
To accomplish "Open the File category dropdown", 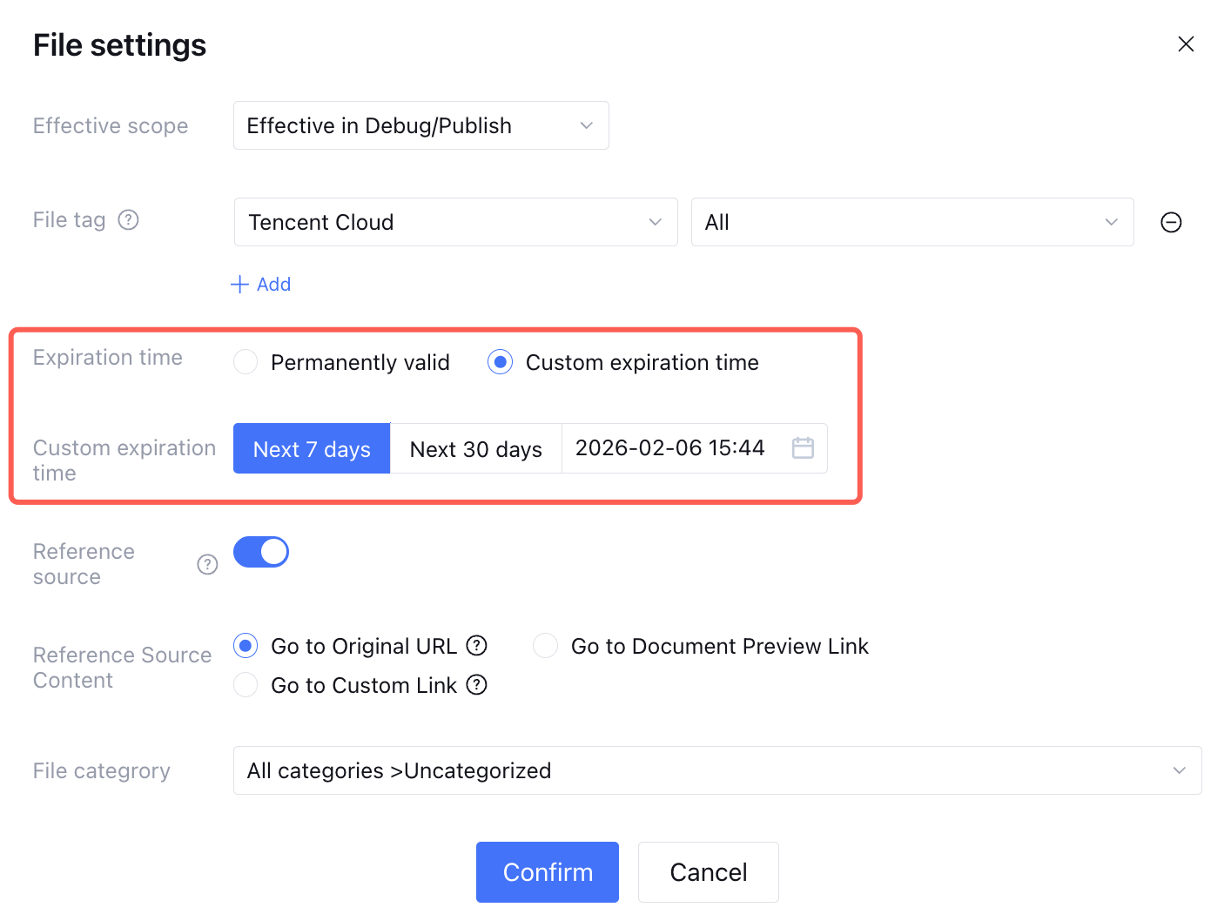I will [x=716, y=771].
